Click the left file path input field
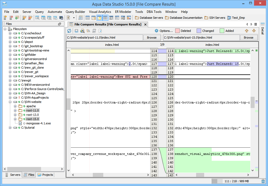Image resolution: width=268 pixels, height=186 pixels. click(105, 38)
